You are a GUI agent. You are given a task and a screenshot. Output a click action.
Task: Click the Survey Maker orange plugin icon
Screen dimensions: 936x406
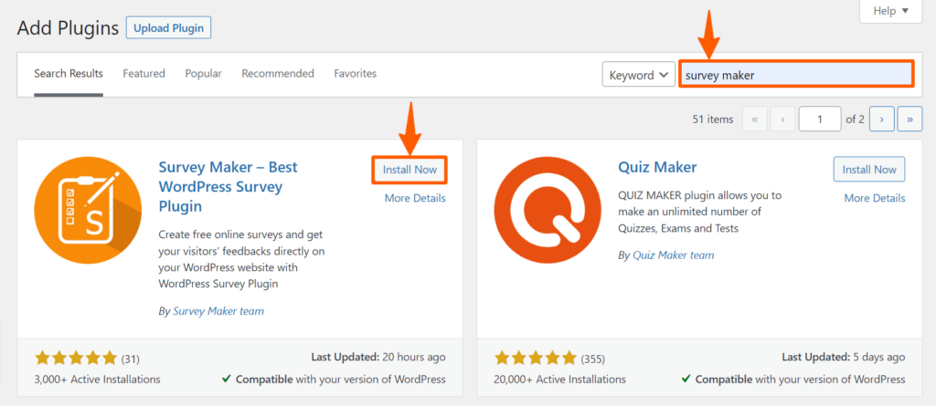[x=88, y=210]
